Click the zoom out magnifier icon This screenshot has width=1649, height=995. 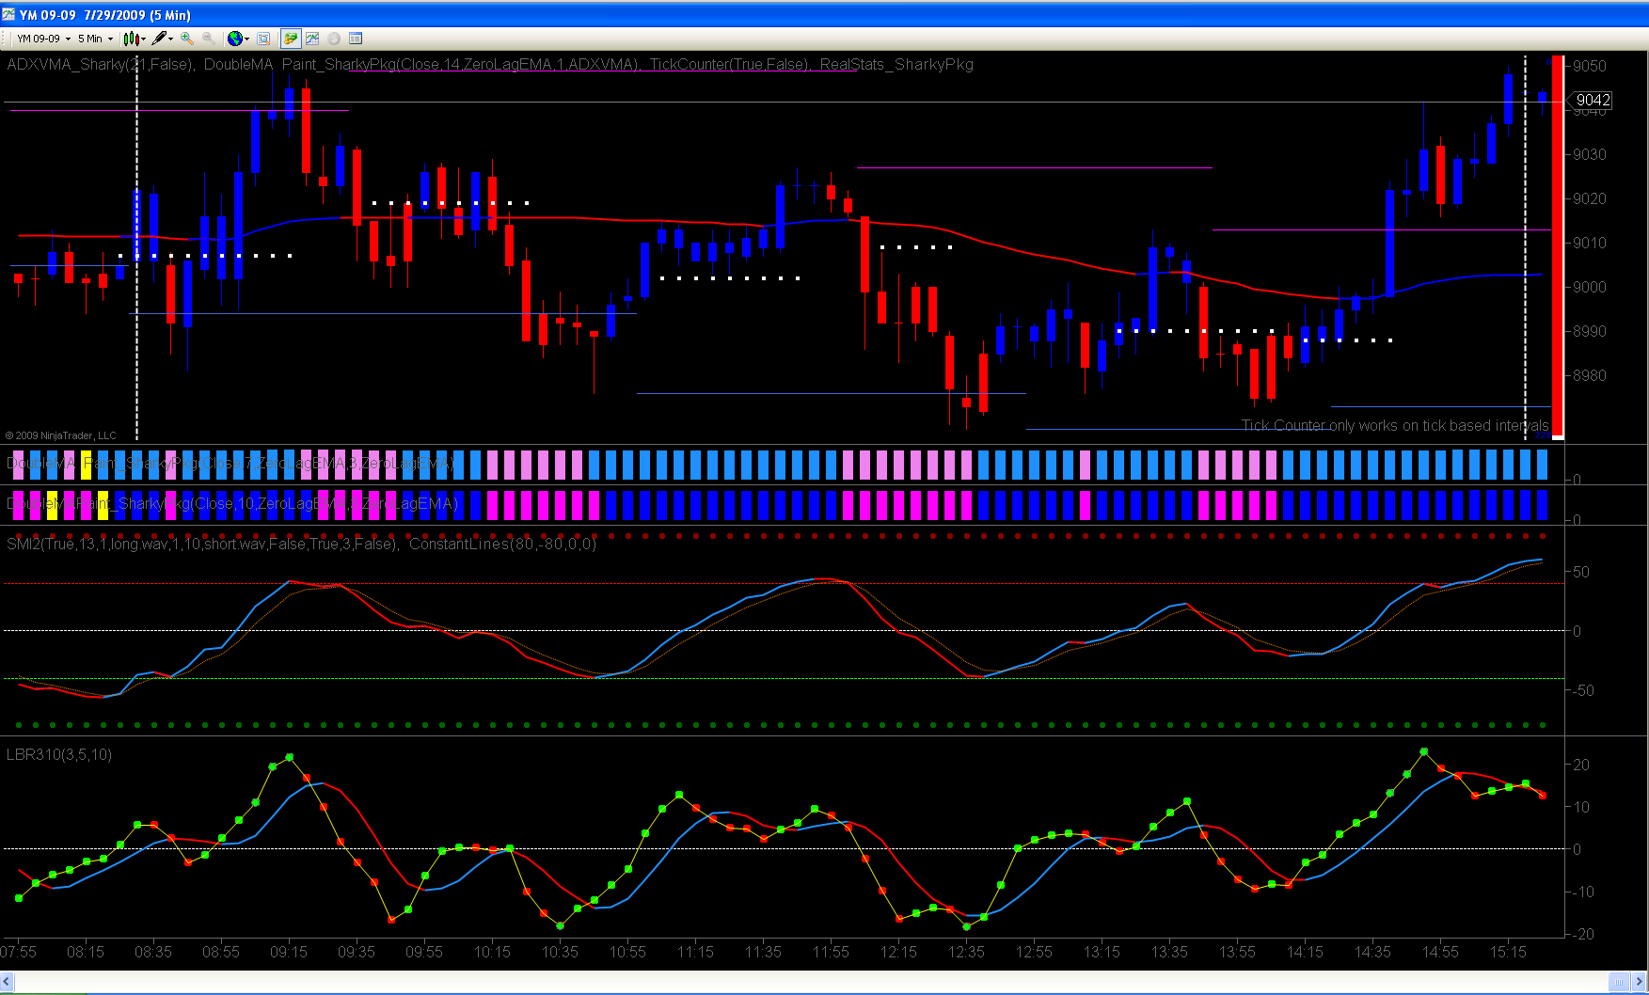(x=208, y=39)
